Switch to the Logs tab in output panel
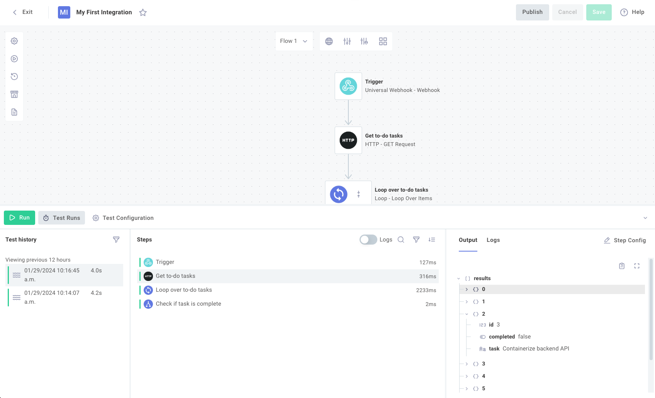This screenshot has width=655, height=398. 493,240
